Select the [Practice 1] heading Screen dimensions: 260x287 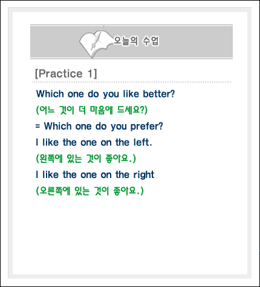point(66,73)
